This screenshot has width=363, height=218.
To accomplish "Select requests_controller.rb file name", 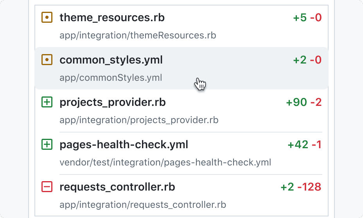I will pyautogui.click(x=117, y=187).
